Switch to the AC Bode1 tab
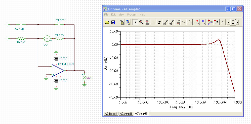Viewport: 251px width, 124px height. (x=111, y=114)
